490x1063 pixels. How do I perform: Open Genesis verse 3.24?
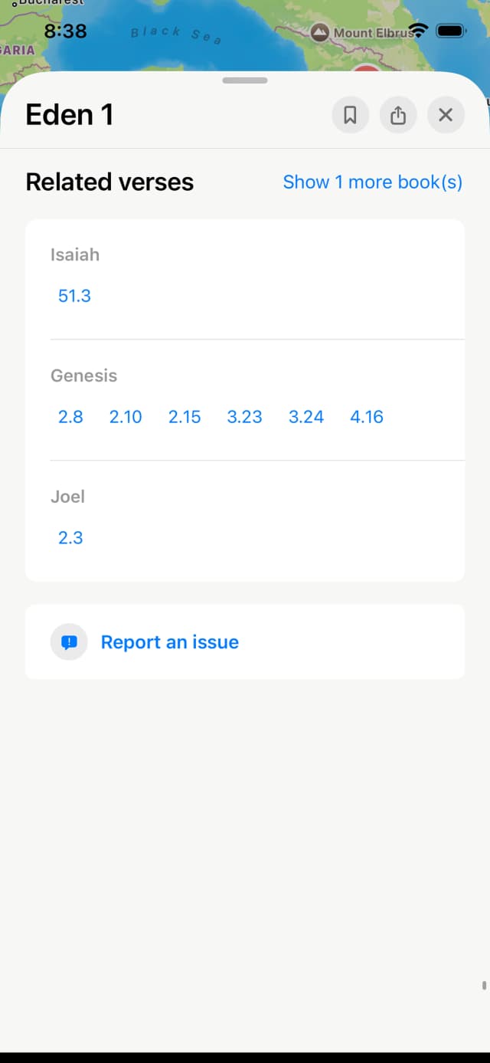[305, 416]
